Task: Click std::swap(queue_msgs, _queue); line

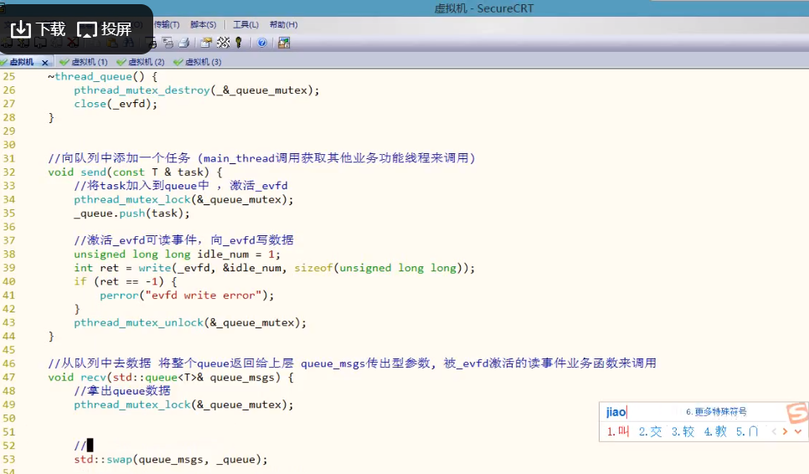Action: coord(171,460)
